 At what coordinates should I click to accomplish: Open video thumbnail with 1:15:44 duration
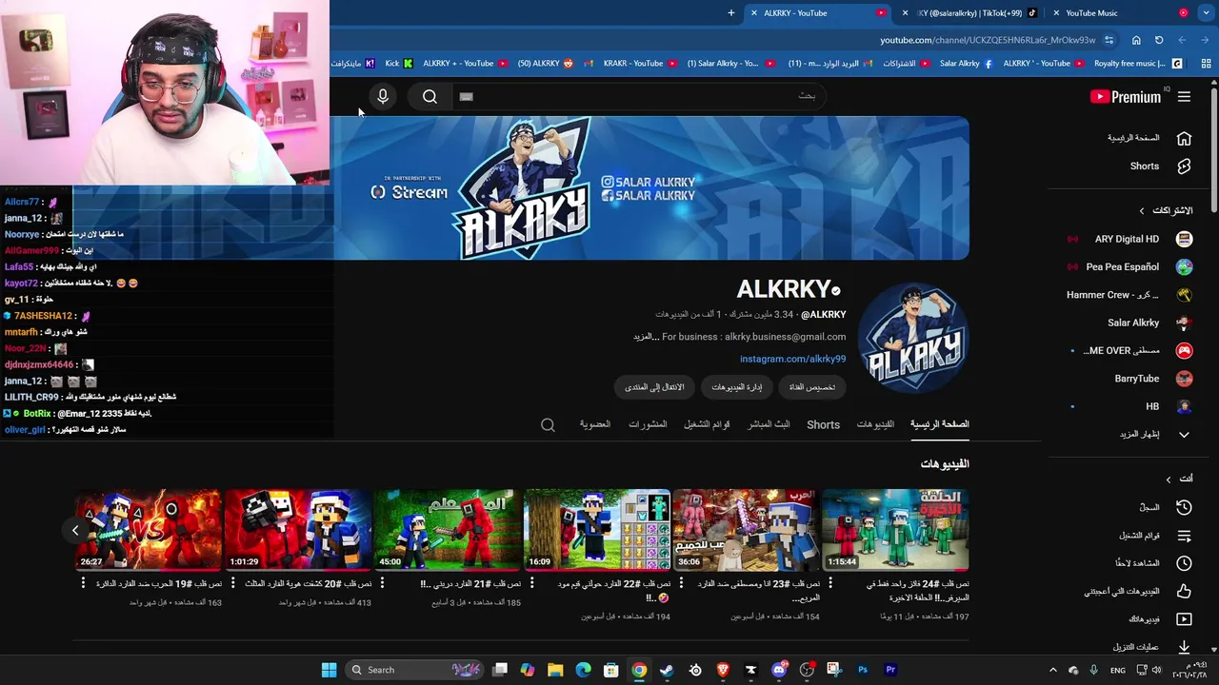click(x=895, y=530)
